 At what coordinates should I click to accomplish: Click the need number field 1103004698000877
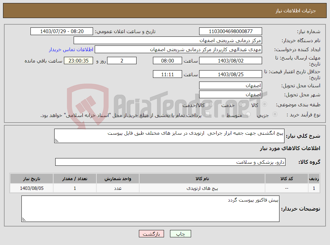pos(231,31)
